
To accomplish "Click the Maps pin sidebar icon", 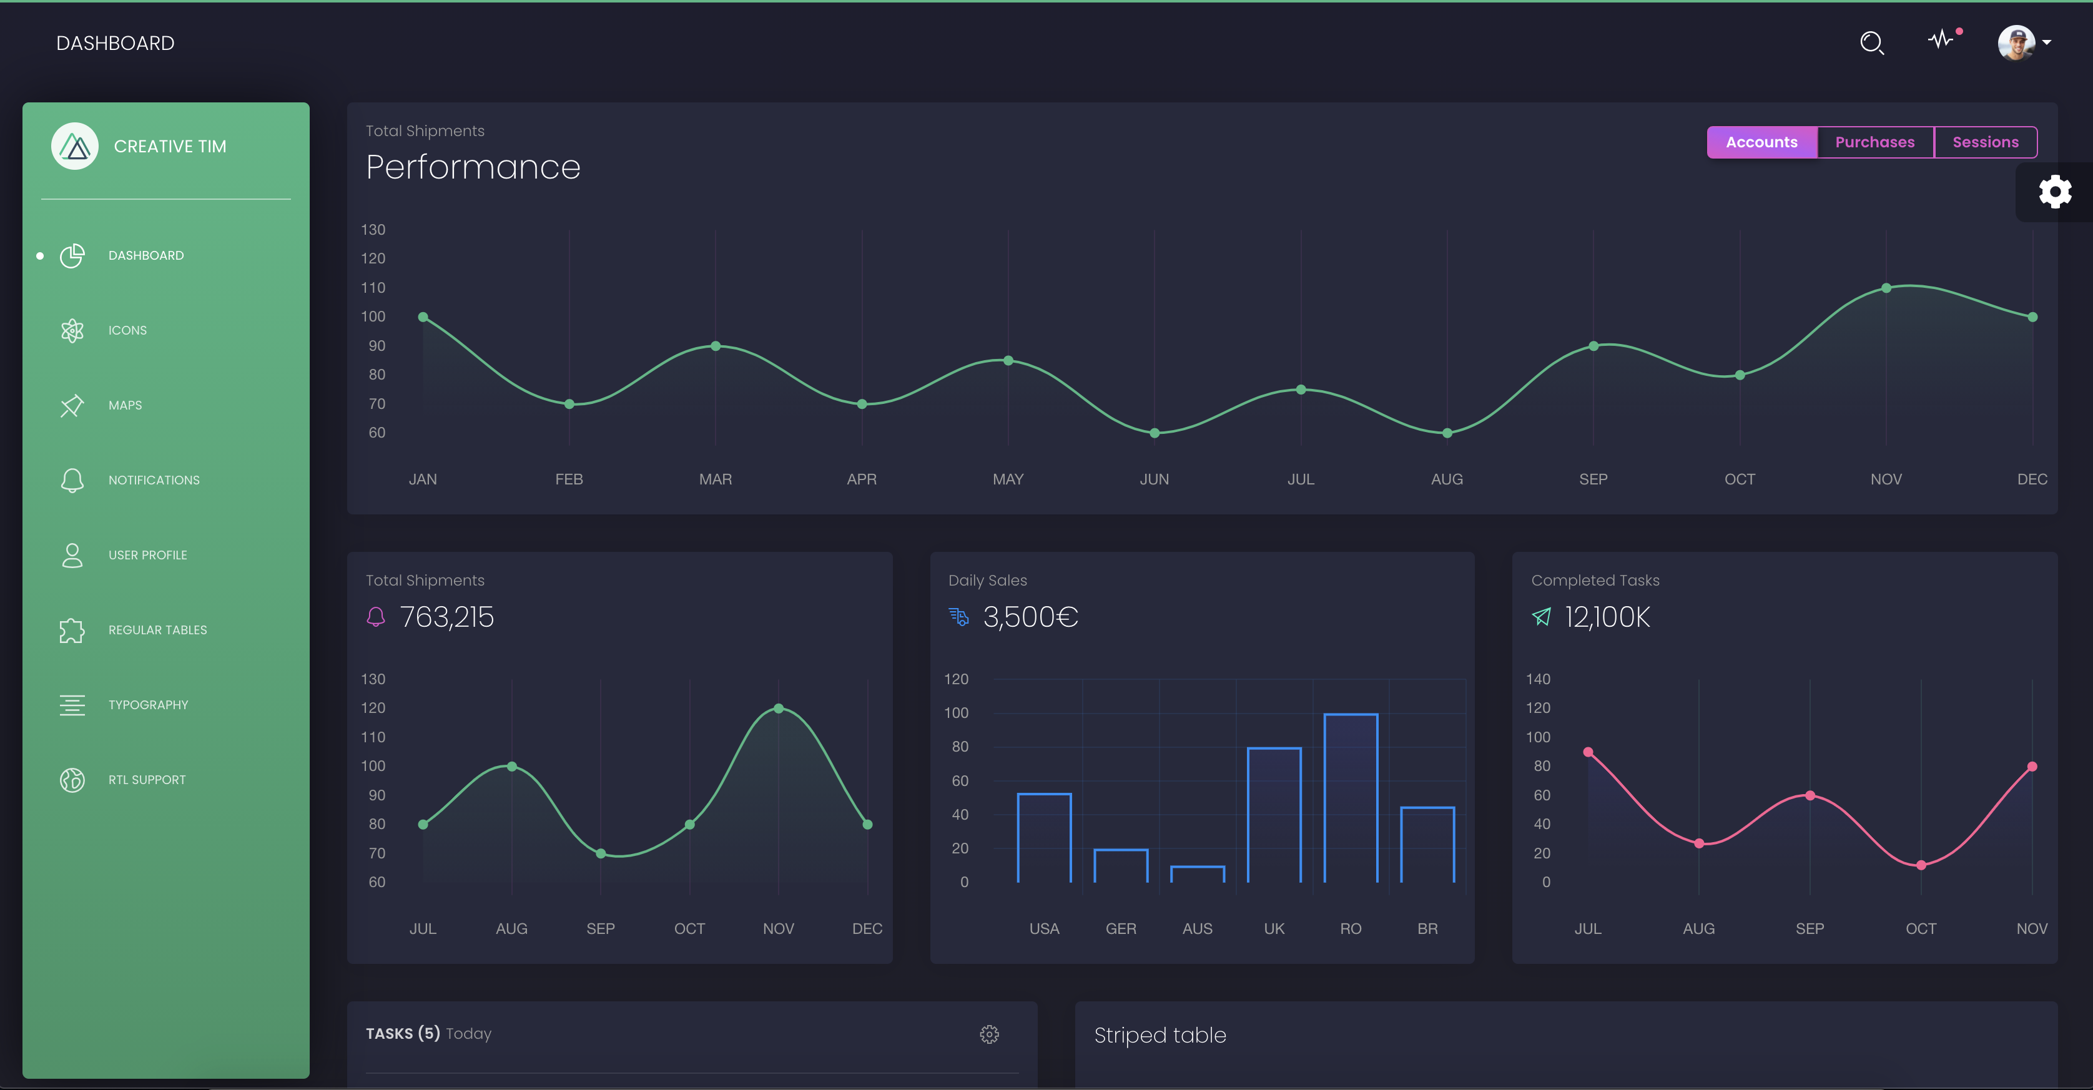I will [72, 405].
